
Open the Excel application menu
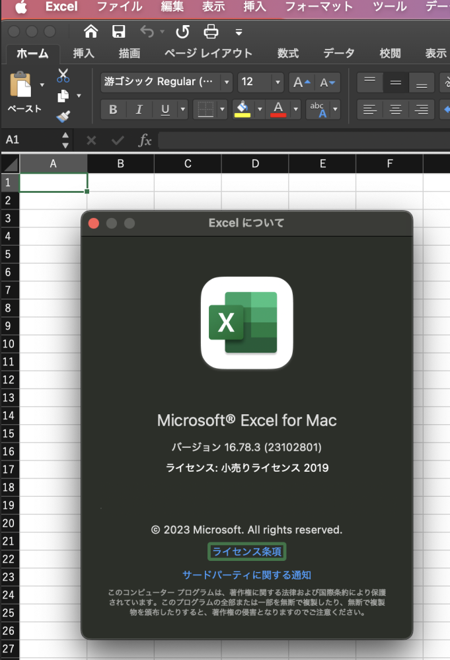click(61, 7)
